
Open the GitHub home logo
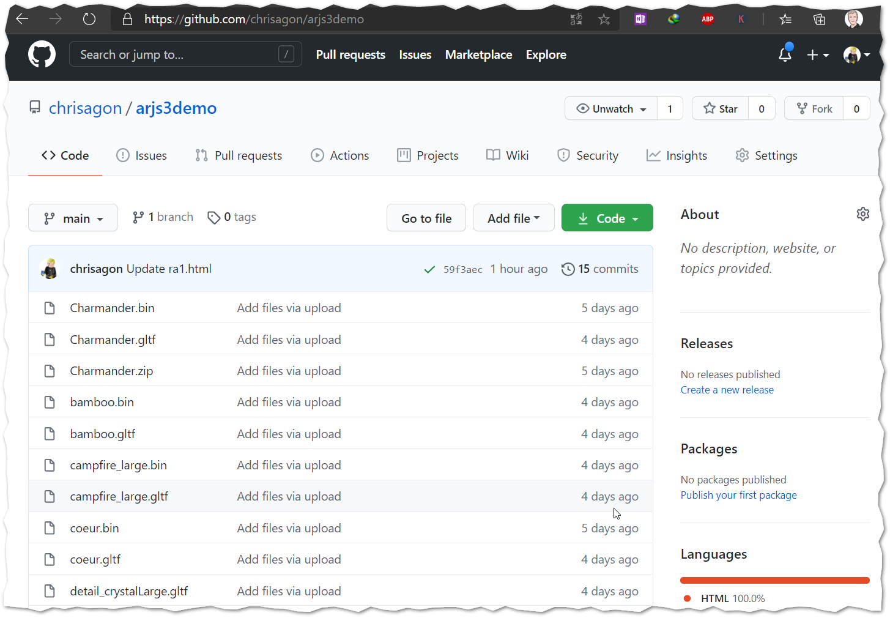(42, 54)
